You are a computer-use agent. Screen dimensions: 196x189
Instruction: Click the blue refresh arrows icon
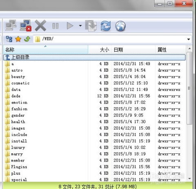[x=106, y=26]
